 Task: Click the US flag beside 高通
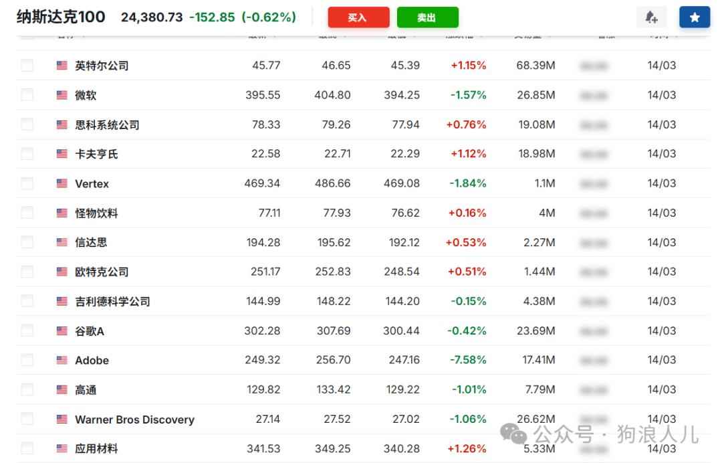pyautogui.click(x=62, y=390)
